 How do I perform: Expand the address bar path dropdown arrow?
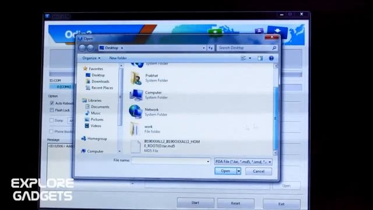coord(203,48)
